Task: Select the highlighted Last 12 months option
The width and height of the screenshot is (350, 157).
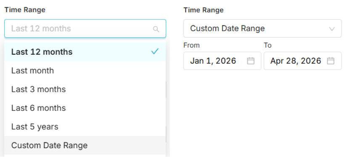Action: point(85,52)
